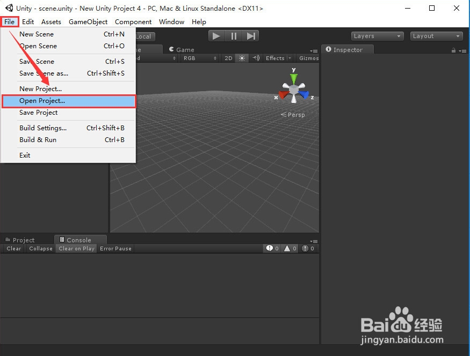Open Console panel options menu

tap(314, 241)
